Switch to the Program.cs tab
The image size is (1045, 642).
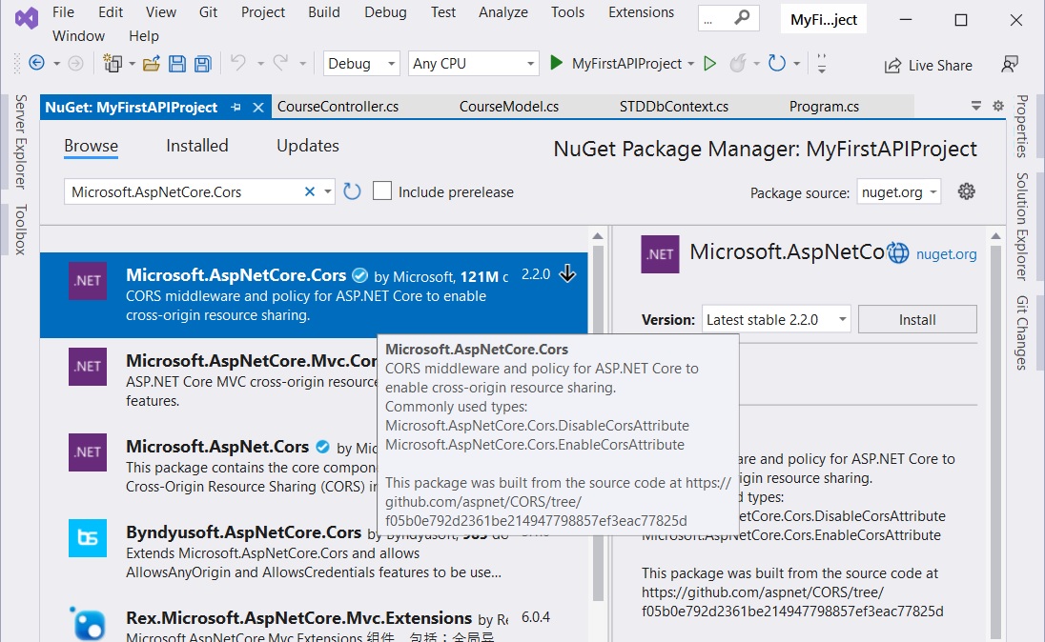click(x=825, y=107)
